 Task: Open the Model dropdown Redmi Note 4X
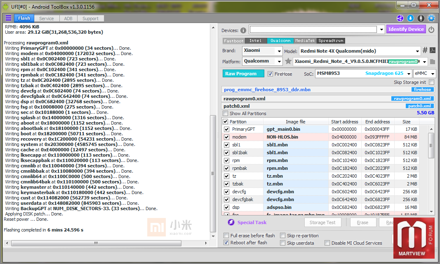[x=418, y=51]
